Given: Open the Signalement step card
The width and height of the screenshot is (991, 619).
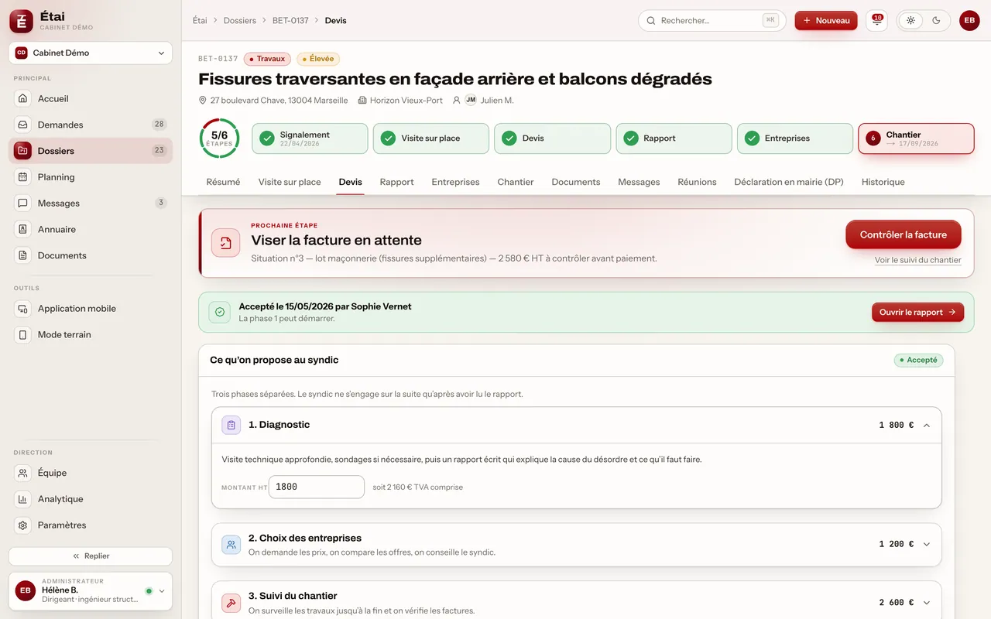Looking at the screenshot, I should coord(310,139).
